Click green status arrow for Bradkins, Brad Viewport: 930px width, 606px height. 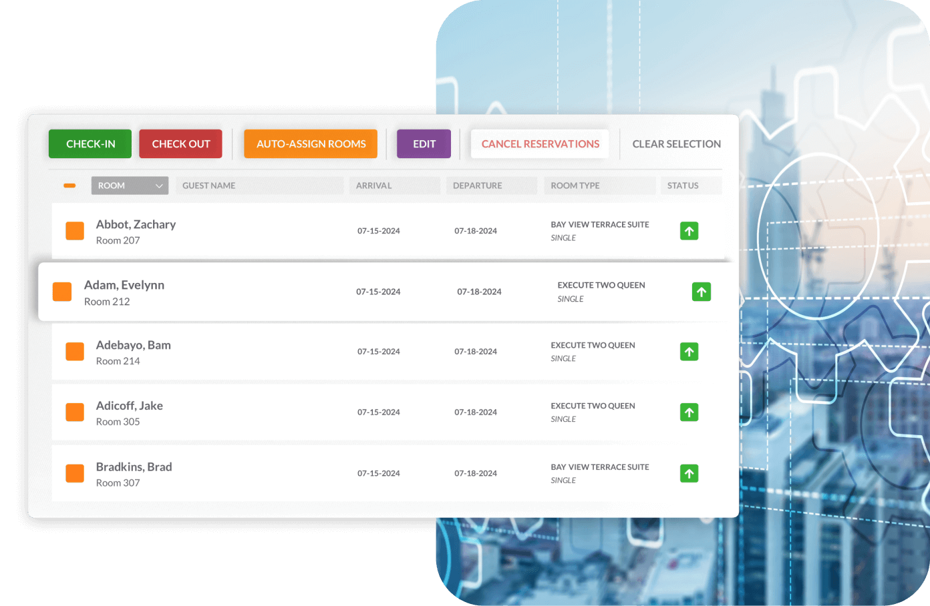coord(689,473)
